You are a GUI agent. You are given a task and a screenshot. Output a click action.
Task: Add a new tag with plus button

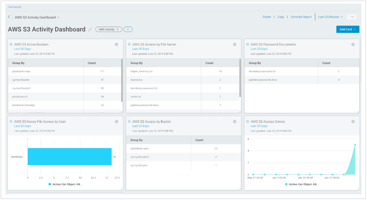(x=128, y=30)
